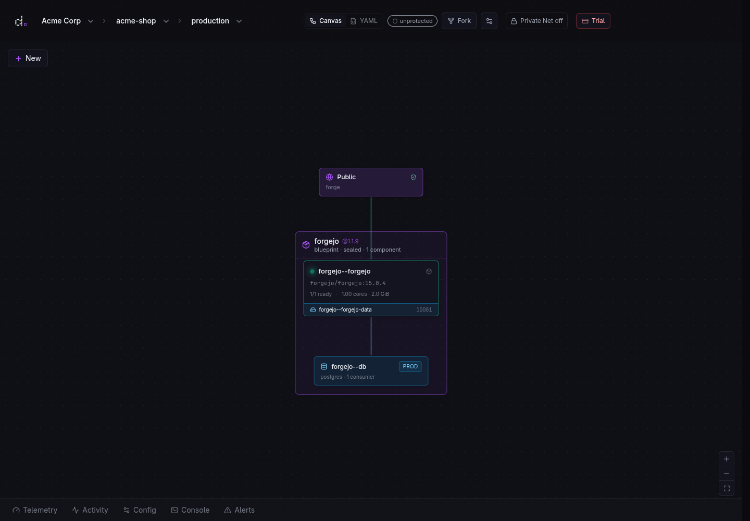Click the blueprint · sealed · 1 component subtitle
The image size is (750, 521).
tap(357, 250)
